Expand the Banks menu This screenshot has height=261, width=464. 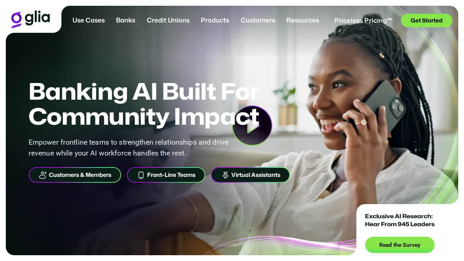(x=125, y=20)
